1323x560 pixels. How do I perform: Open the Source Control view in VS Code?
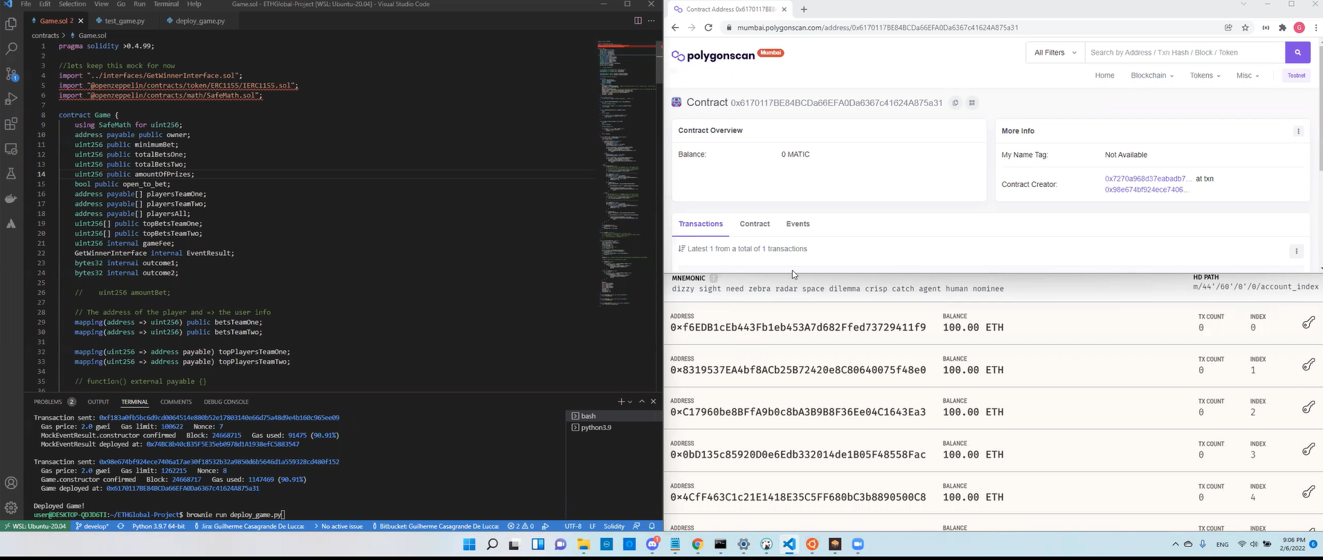pyautogui.click(x=11, y=74)
